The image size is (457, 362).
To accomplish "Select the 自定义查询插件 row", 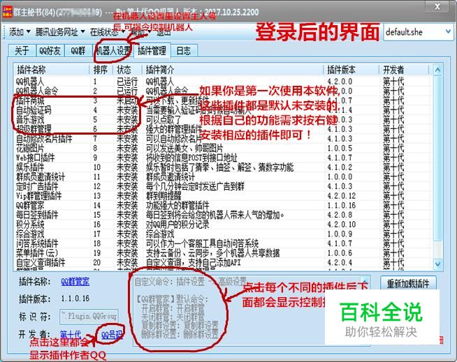I will 223,262.
